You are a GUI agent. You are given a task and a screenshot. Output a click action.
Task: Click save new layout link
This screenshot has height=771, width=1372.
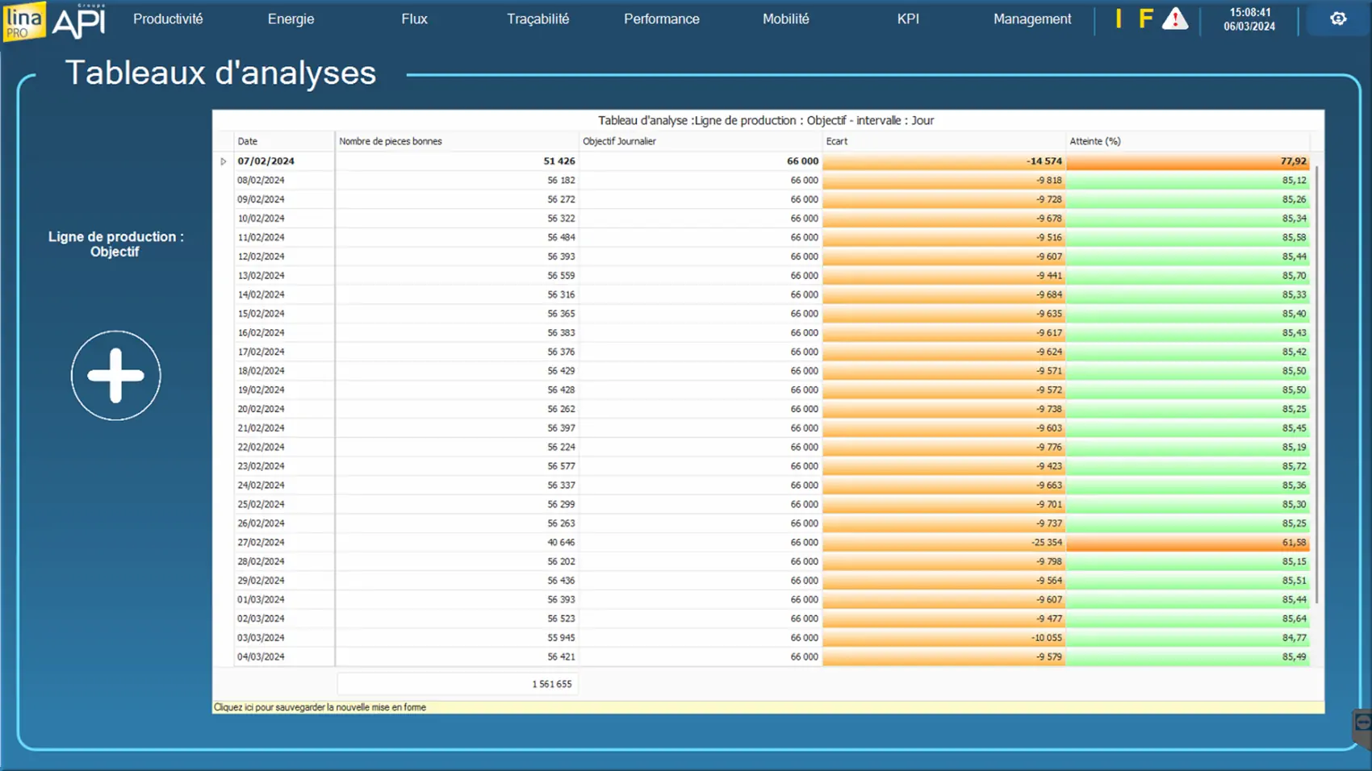[320, 707]
